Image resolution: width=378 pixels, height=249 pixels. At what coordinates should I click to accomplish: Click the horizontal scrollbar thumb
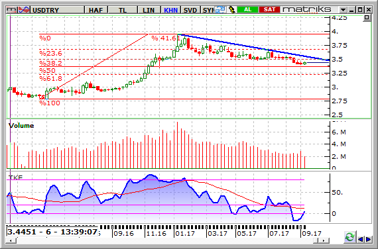(x=316, y=240)
